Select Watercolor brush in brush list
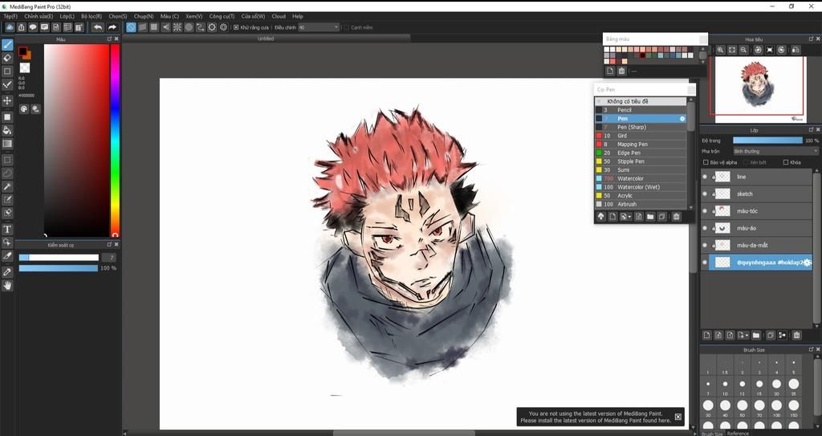The image size is (822, 436). (x=641, y=178)
